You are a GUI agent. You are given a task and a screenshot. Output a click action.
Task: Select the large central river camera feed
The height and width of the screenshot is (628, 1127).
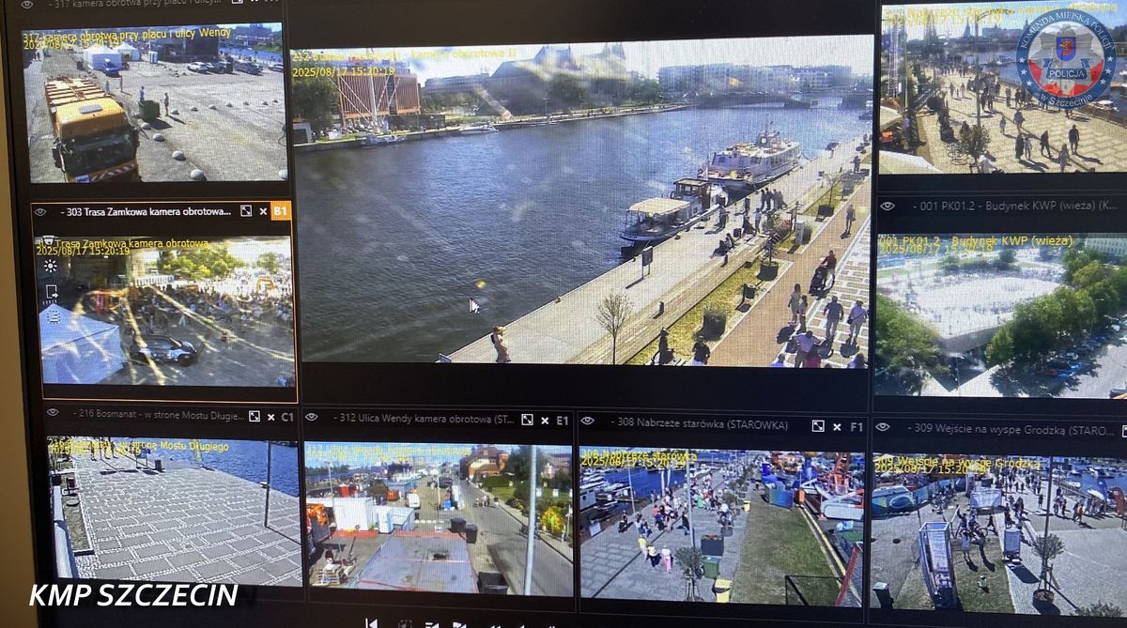coord(582,202)
